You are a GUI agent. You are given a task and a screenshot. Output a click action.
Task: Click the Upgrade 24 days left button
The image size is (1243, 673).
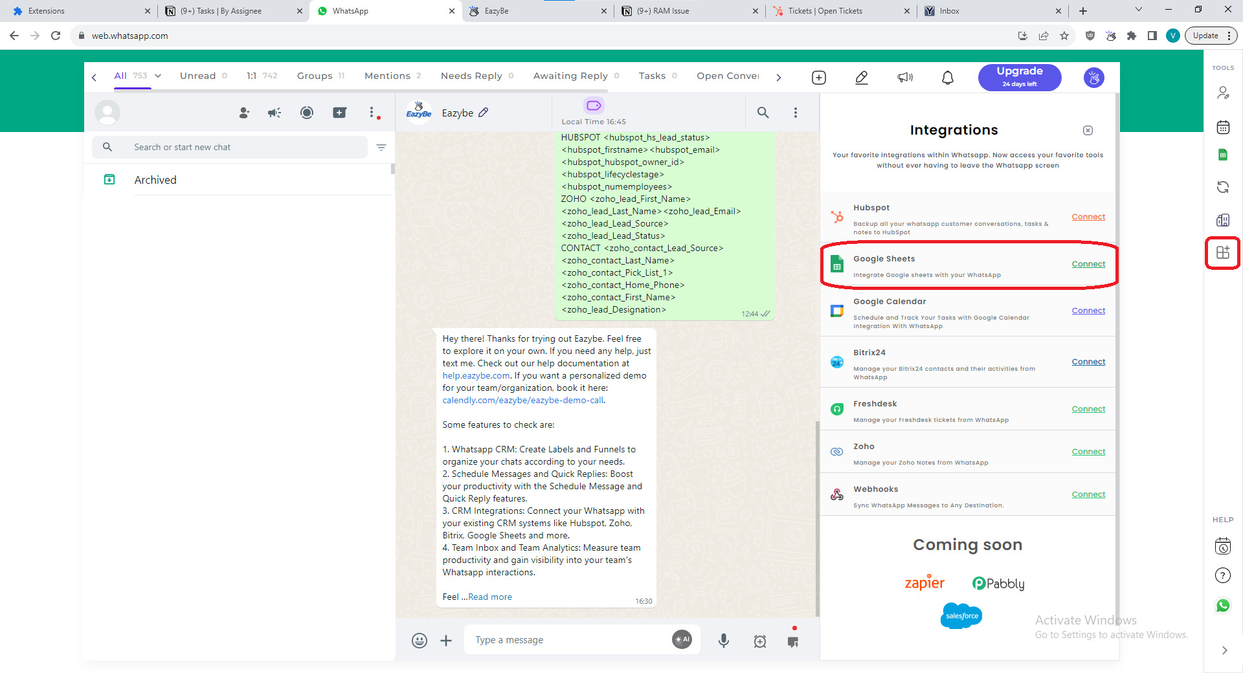(x=1019, y=77)
